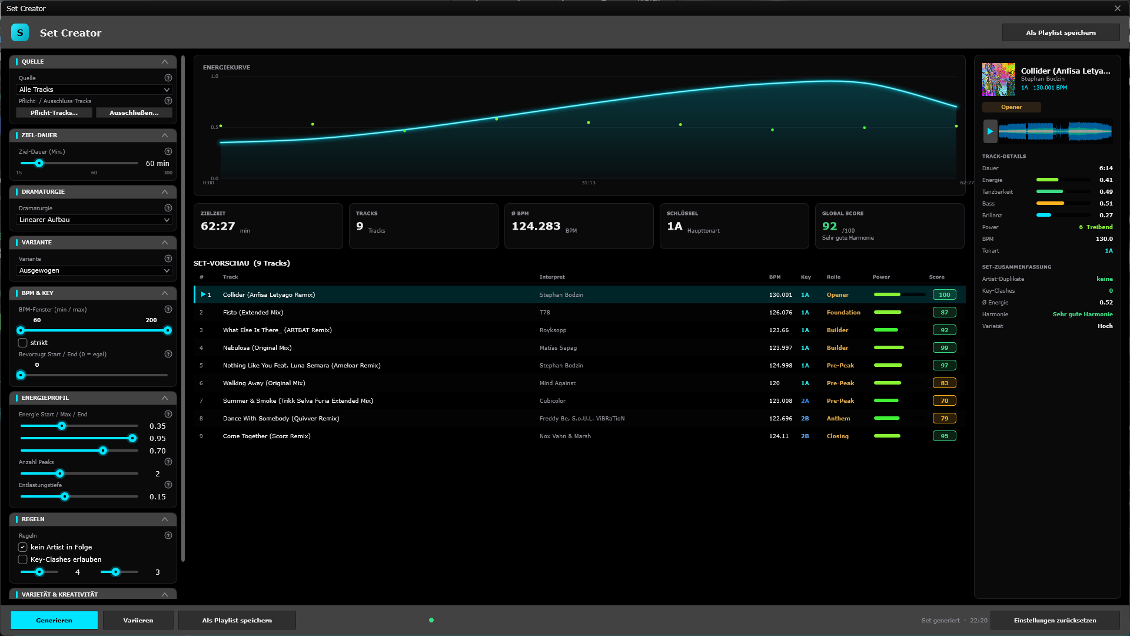Enable the strikt checkbox
This screenshot has width=1130, height=636.
[23, 343]
